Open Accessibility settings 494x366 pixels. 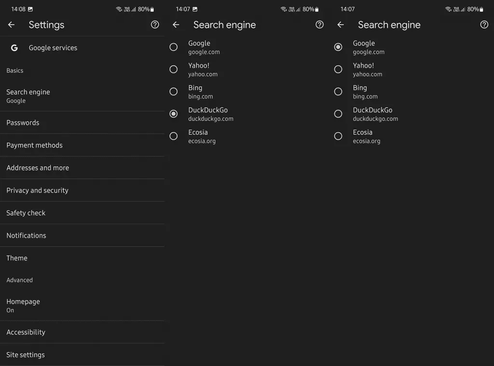82,332
